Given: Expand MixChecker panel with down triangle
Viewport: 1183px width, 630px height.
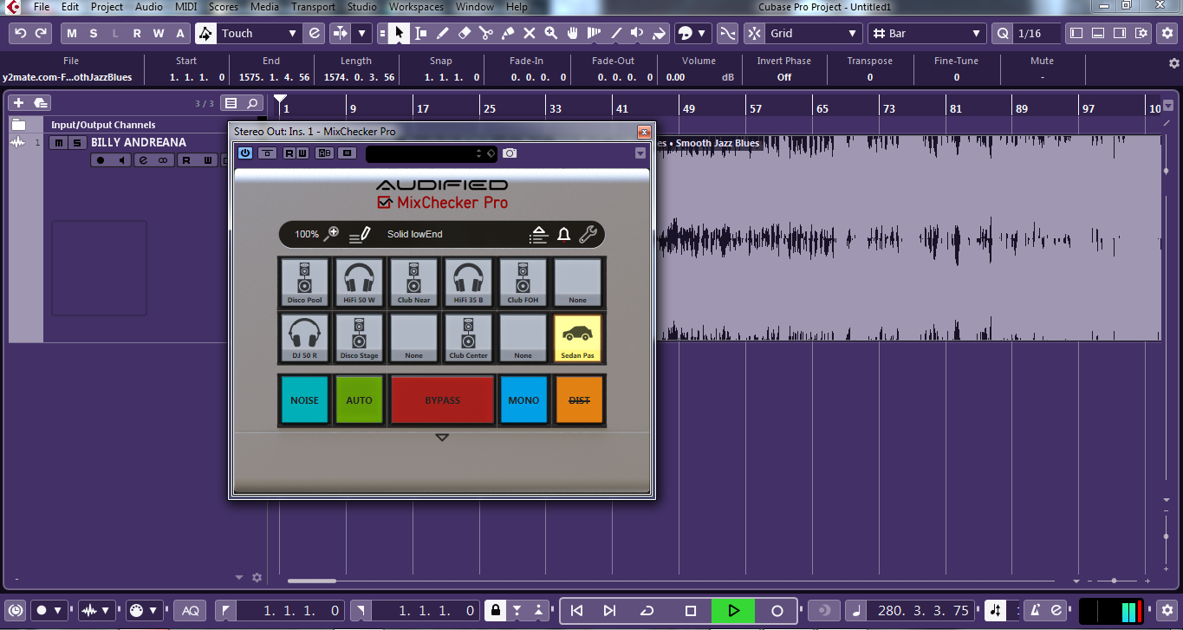Looking at the screenshot, I should pos(442,438).
